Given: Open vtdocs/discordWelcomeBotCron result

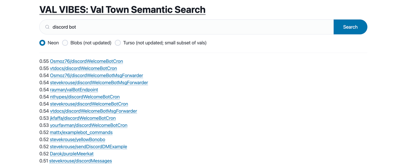Looking at the screenshot, I should (x=83, y=68).
